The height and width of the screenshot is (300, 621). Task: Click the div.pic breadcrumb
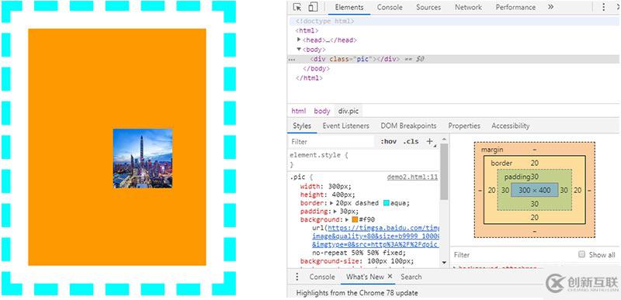pos(348,111)
